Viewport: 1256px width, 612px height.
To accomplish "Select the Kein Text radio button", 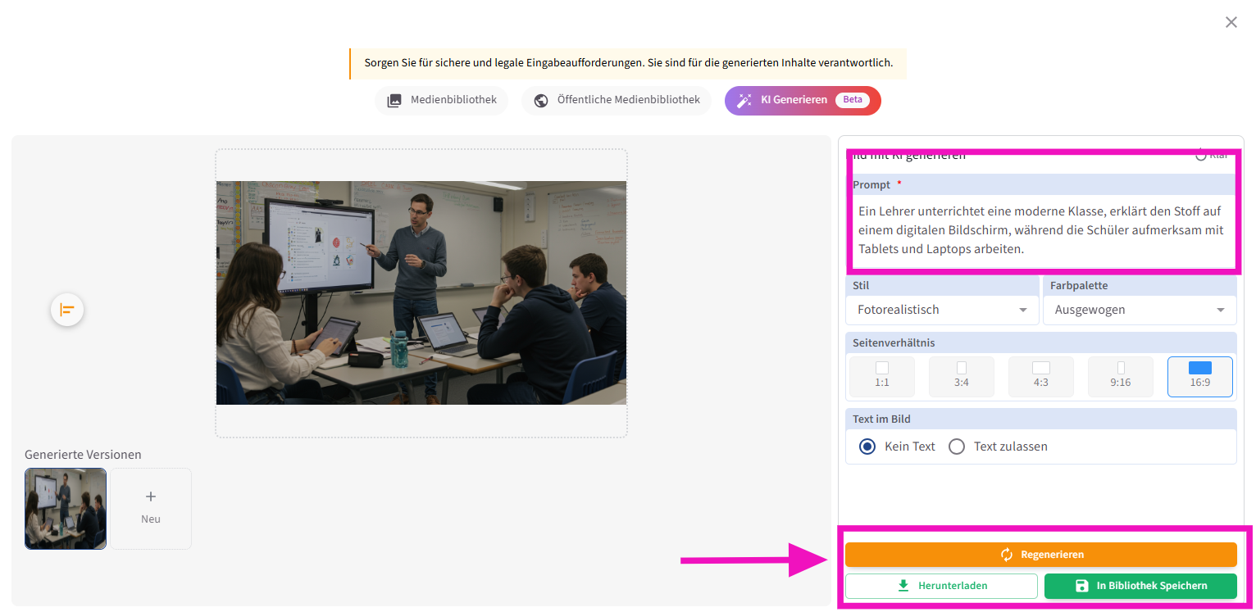I will point(867,447).
